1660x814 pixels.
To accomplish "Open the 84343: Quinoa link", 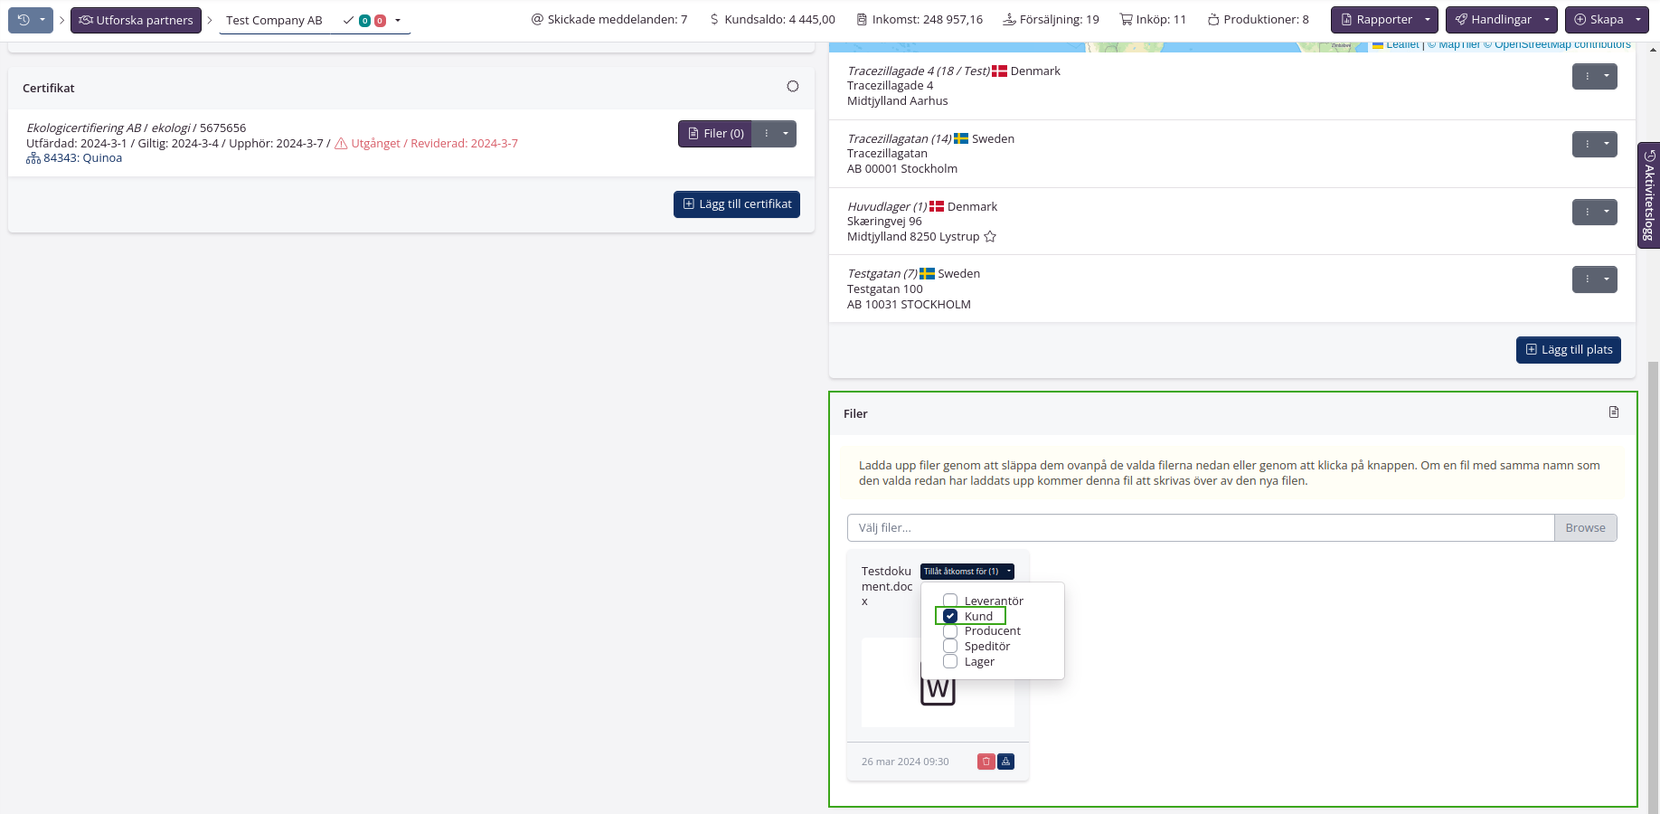I will click(82, 158).
